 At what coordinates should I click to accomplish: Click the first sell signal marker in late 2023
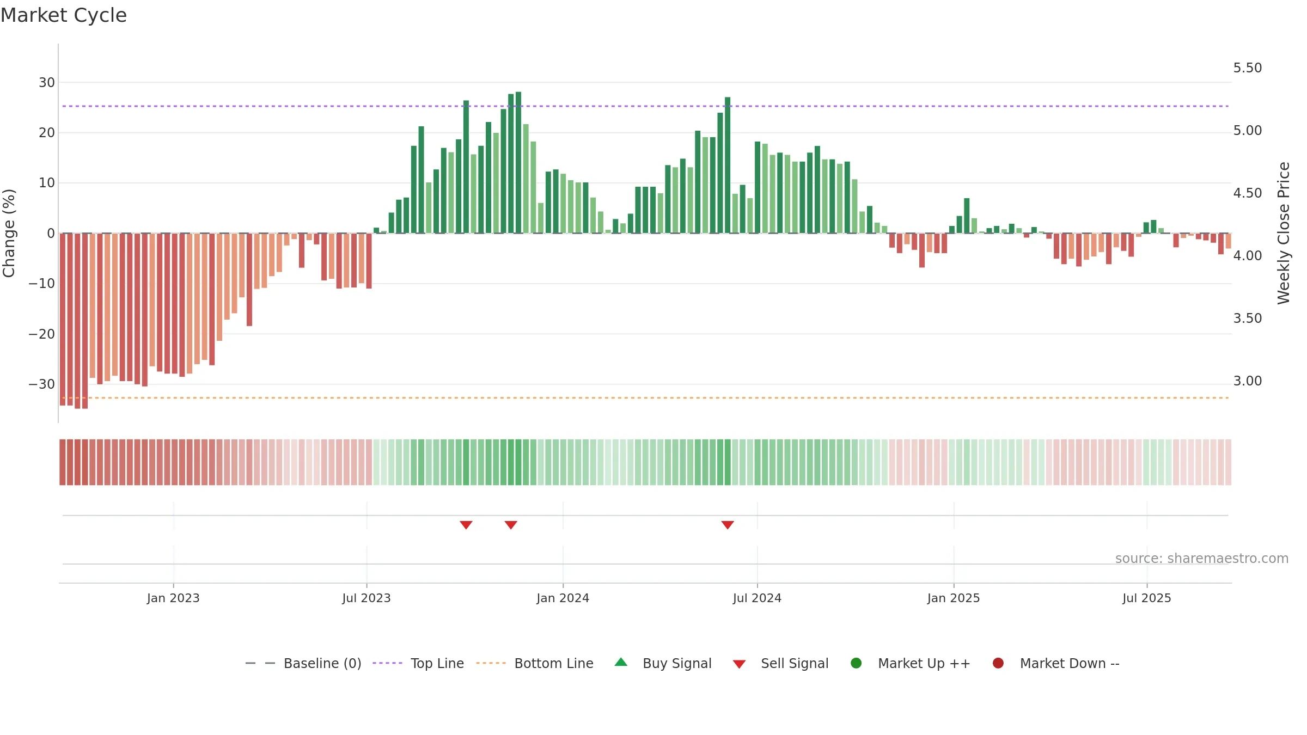pyautogui.click(x=466, y=525)
